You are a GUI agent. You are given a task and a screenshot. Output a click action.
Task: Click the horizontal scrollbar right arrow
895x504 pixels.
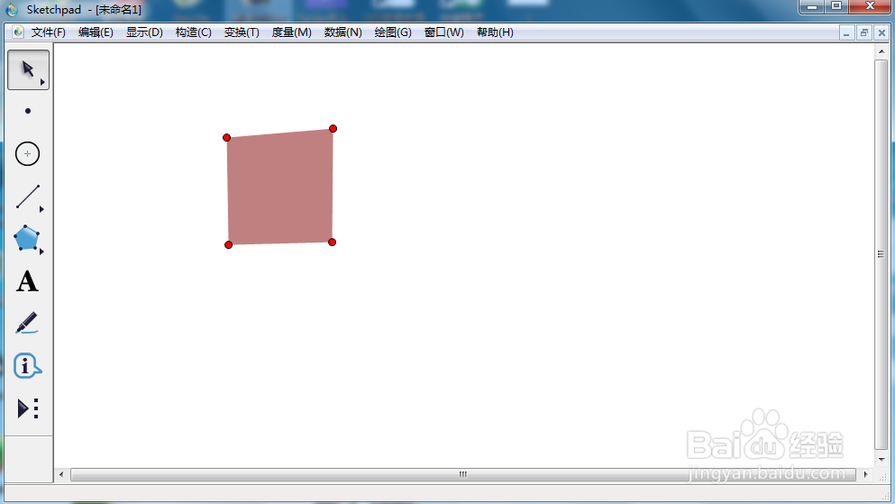pyautogui.click(x=865, y=474)
